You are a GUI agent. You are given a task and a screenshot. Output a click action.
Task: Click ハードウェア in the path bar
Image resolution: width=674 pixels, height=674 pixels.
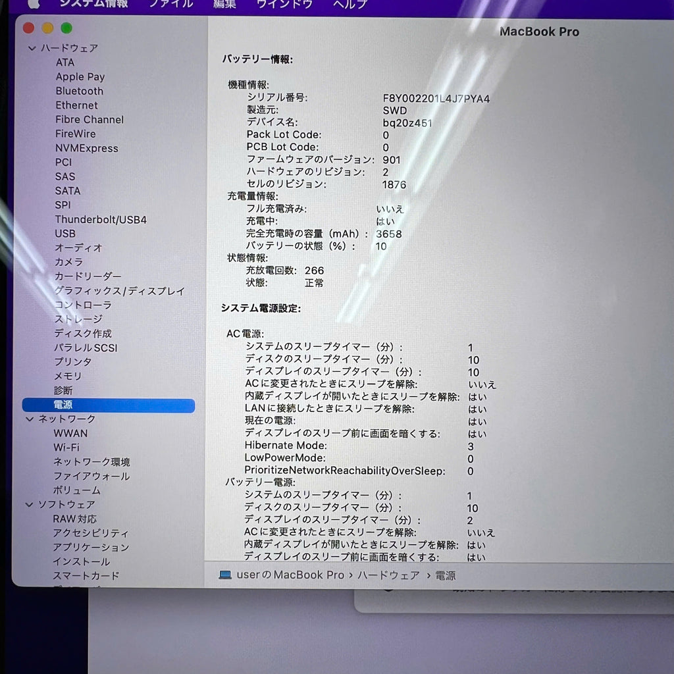click(388, 575)
